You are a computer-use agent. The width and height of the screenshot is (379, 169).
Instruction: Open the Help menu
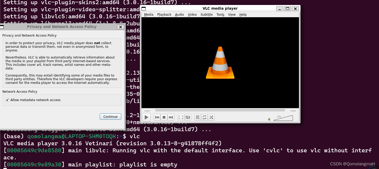(x=243, y=15)
